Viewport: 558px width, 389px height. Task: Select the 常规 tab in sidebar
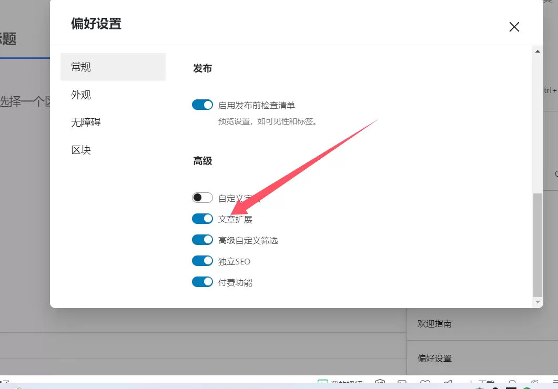click(x=113, y=67)
